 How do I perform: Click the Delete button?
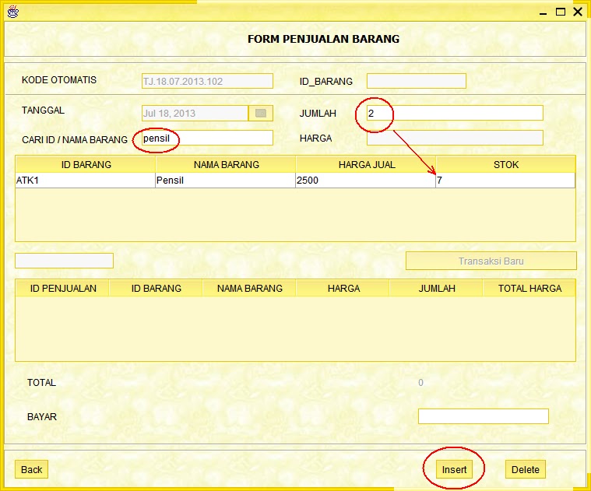pos(526,469)
